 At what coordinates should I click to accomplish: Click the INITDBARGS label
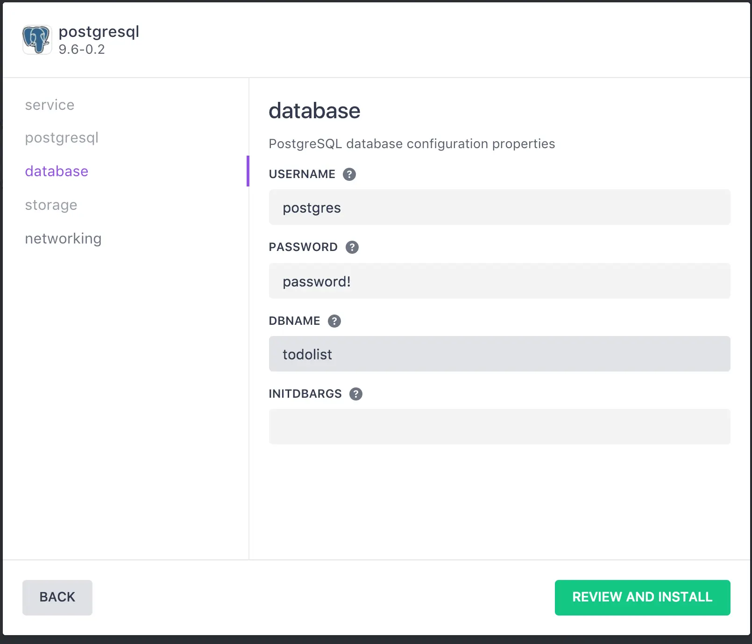(x=305, y=394)
